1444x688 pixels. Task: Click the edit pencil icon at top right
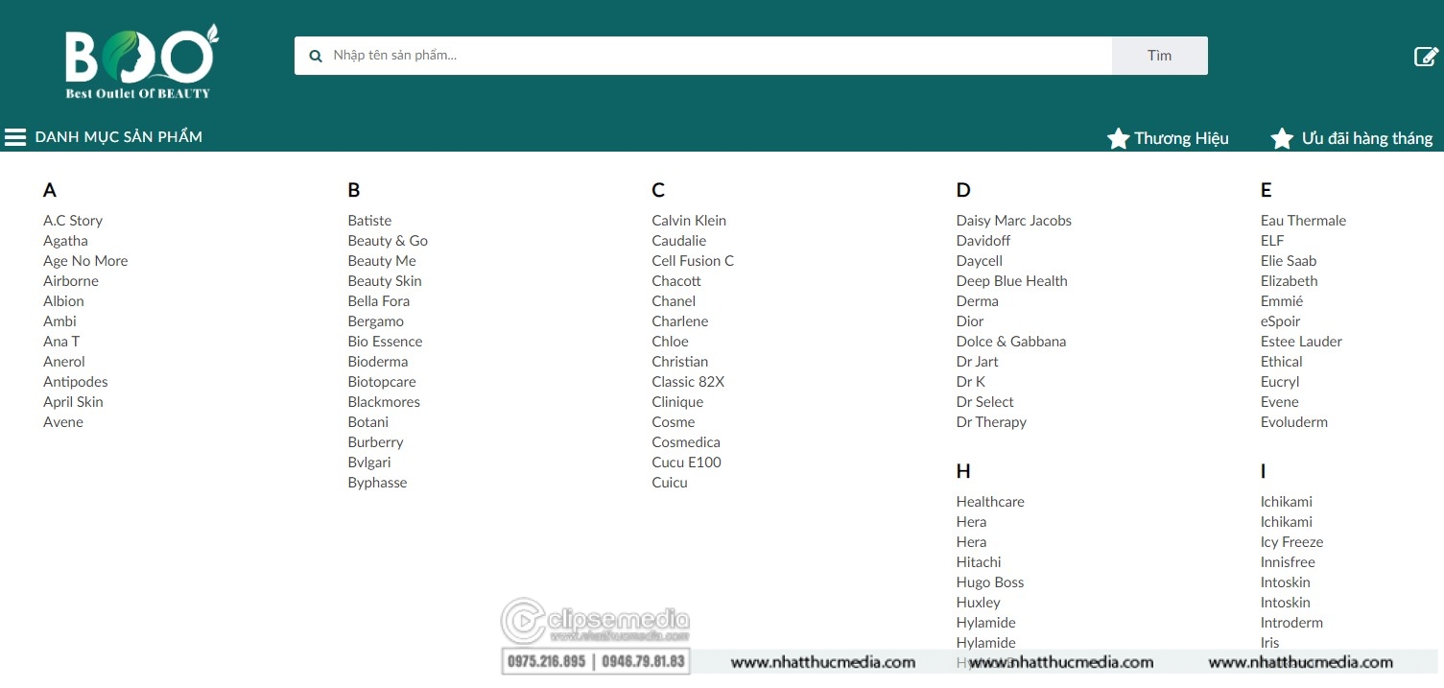[x=1426, y=57]
